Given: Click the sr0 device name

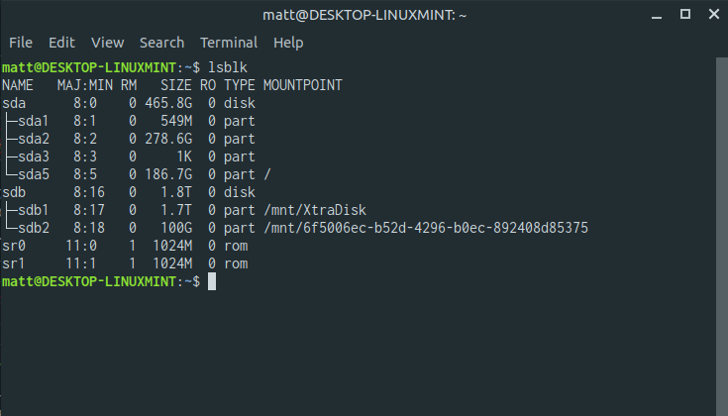Looking at the screenshot, I should [x=13, y=246].
